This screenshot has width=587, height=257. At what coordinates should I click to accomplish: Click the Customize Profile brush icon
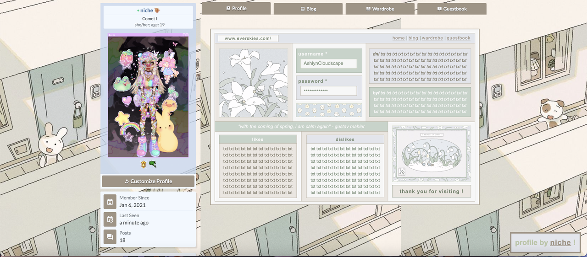[127, 181]
